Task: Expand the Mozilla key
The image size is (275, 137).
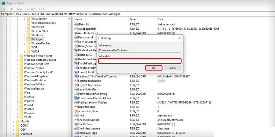Action: pyautogui.click(x=14, y=121)
